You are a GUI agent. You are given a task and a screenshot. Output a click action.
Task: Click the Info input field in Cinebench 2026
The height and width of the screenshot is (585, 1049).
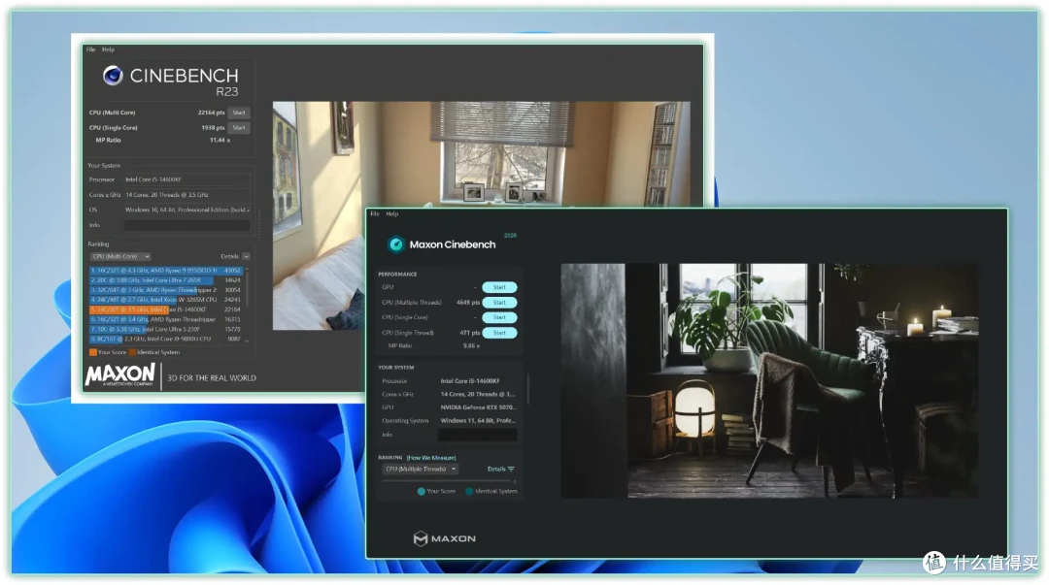[477, 435]
